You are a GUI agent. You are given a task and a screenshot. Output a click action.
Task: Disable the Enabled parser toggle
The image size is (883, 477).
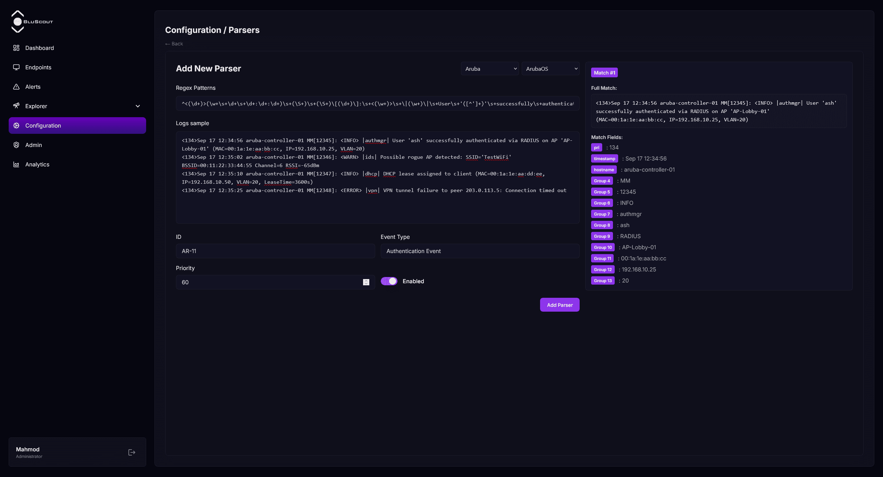pyautogui.click(x=389, y=281)
